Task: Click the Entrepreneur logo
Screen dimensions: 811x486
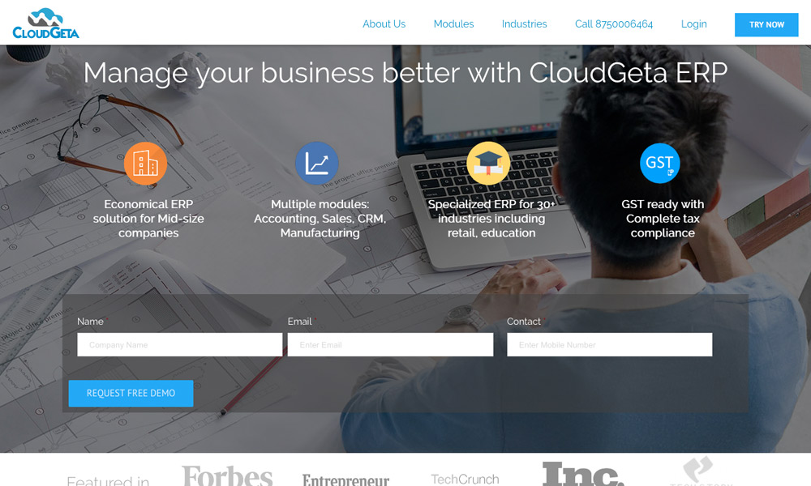Action: [345, 480]
